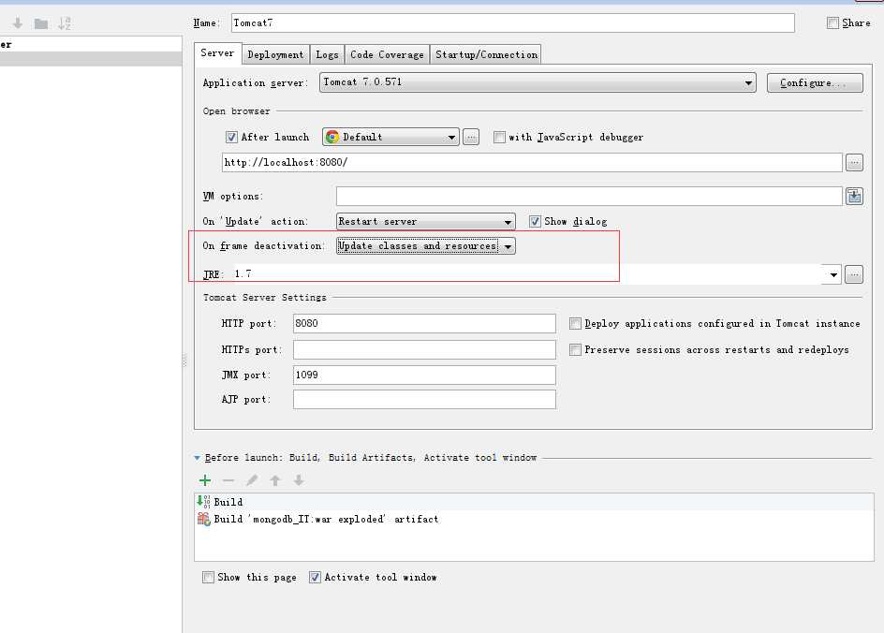Click the Configure... button

815,82
